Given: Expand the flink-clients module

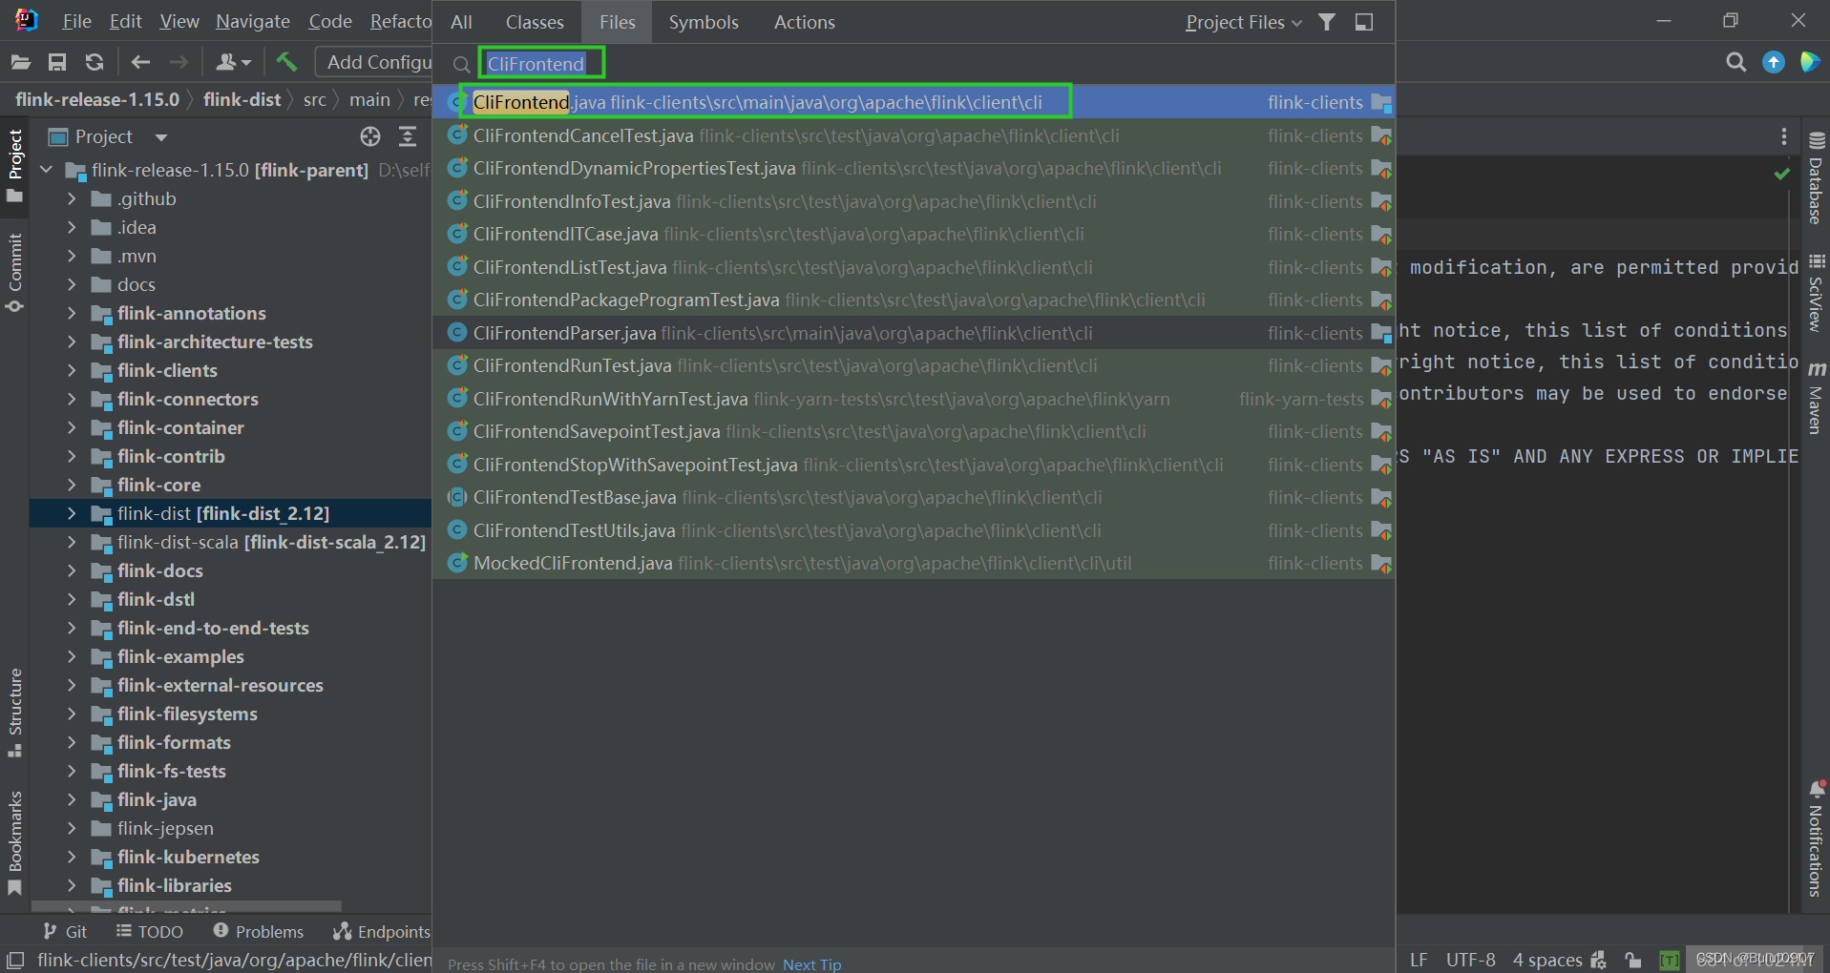Looking at the screenshot, I should (x=72, y=370).
